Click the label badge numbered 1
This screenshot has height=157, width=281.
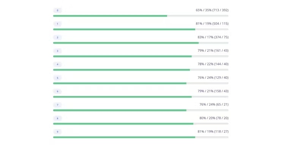57,24
